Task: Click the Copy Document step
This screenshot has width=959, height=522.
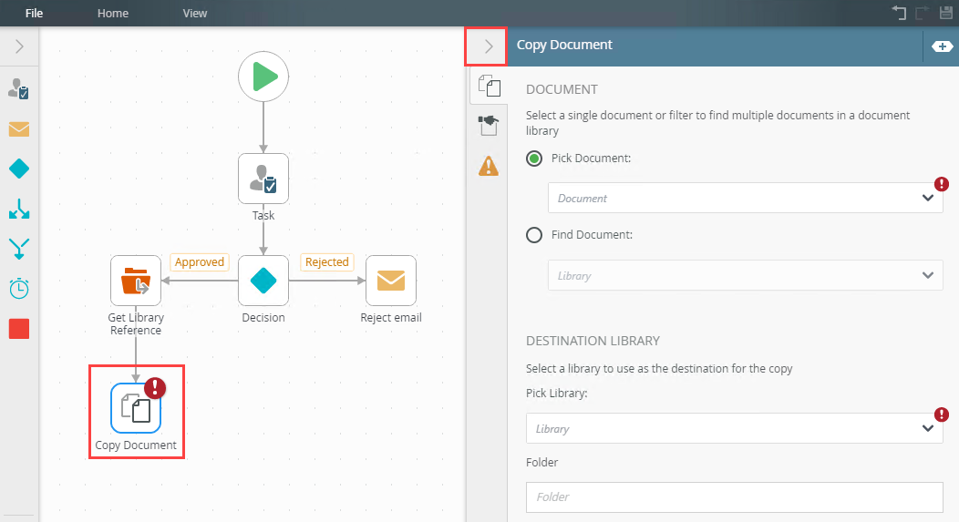Action: coord(136,408)
